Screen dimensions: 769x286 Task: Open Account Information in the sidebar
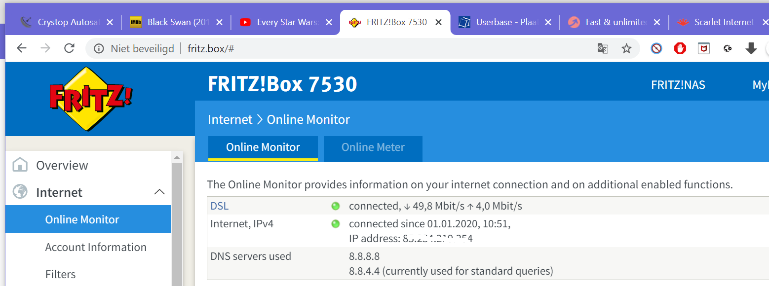(96, 247)
